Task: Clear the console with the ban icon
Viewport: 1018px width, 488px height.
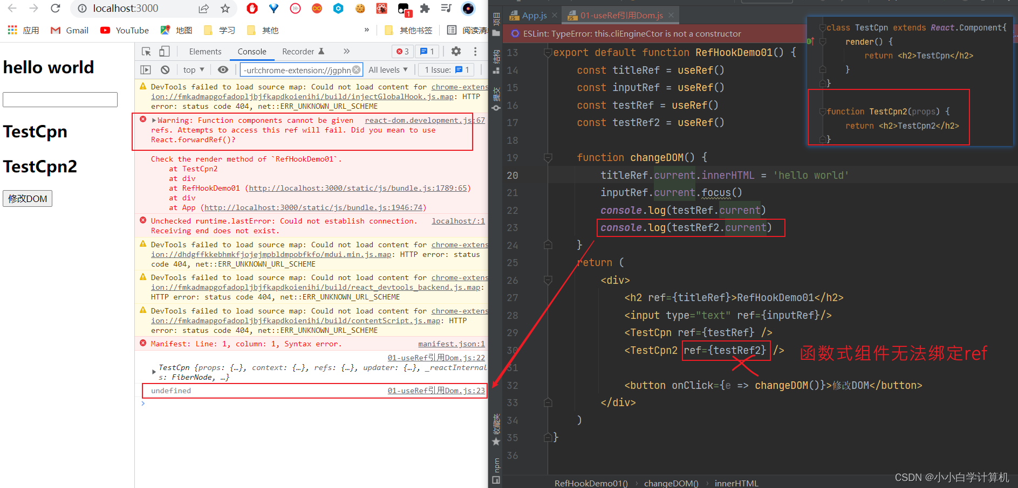Action: (165, 69)
